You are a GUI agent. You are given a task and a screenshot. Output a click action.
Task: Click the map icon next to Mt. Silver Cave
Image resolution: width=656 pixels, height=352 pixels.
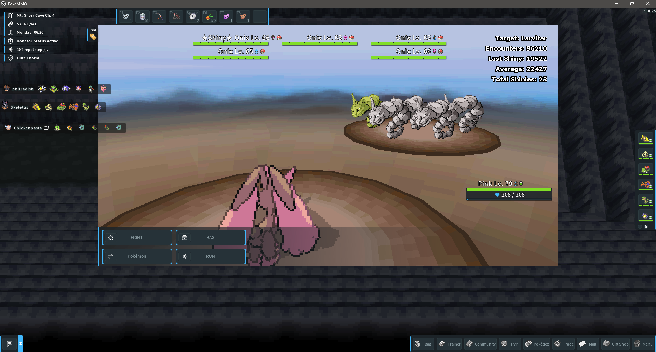(x=11, y=15)
